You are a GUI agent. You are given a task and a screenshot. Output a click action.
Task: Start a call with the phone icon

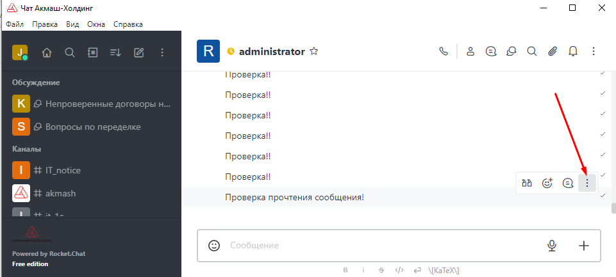(444, 51)
